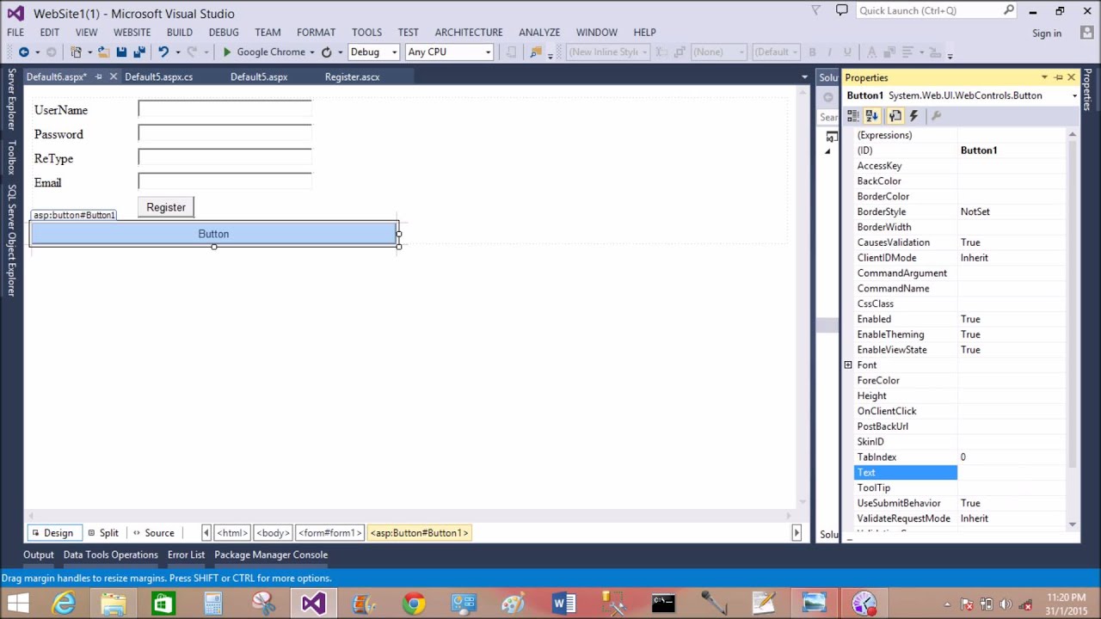Open the Debug configuration dropdown
This screenshot has height=619, width=1101.
pyautogui.click(x=373, y=52)
